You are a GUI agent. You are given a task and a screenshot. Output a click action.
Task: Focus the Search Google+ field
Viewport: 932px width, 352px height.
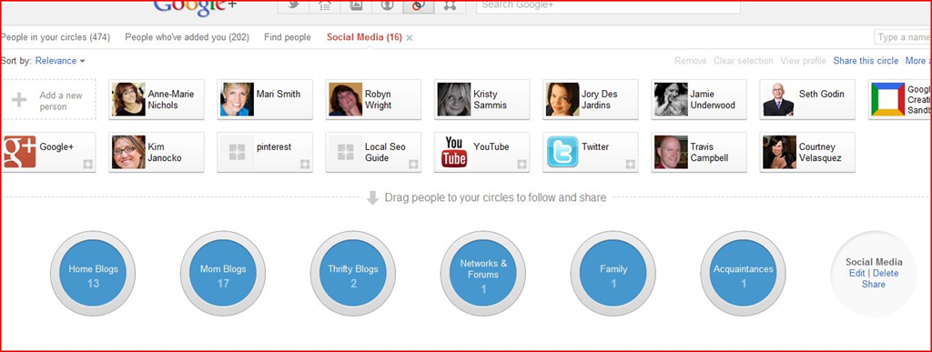[x=608, y=6]
